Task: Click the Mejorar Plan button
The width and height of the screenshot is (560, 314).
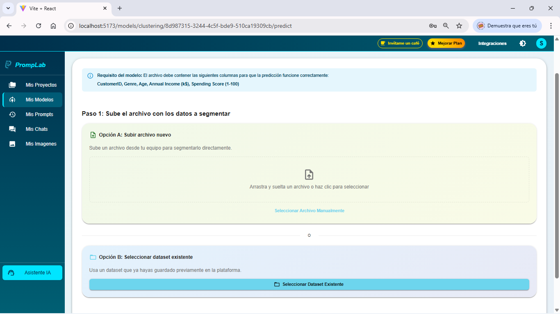Action: point(446,43)
